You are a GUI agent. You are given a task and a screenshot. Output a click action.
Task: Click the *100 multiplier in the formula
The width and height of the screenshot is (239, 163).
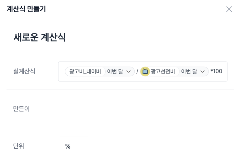216,72
